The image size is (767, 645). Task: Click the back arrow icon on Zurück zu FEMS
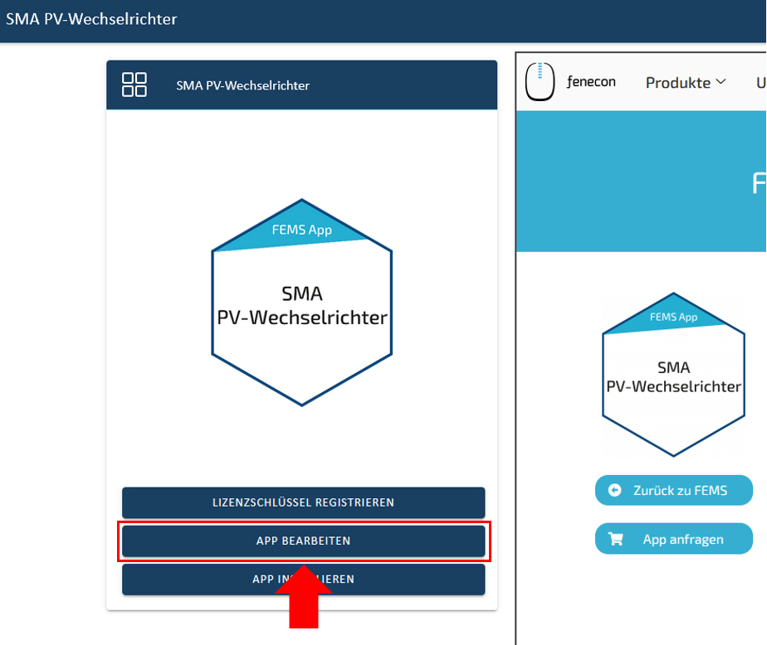pos(614,490)
